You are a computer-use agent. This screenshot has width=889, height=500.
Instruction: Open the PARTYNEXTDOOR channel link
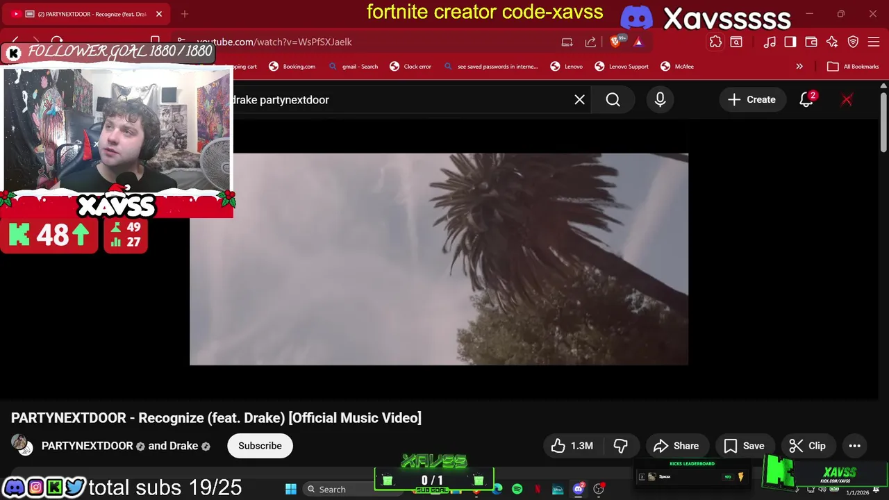click(87, 446)
